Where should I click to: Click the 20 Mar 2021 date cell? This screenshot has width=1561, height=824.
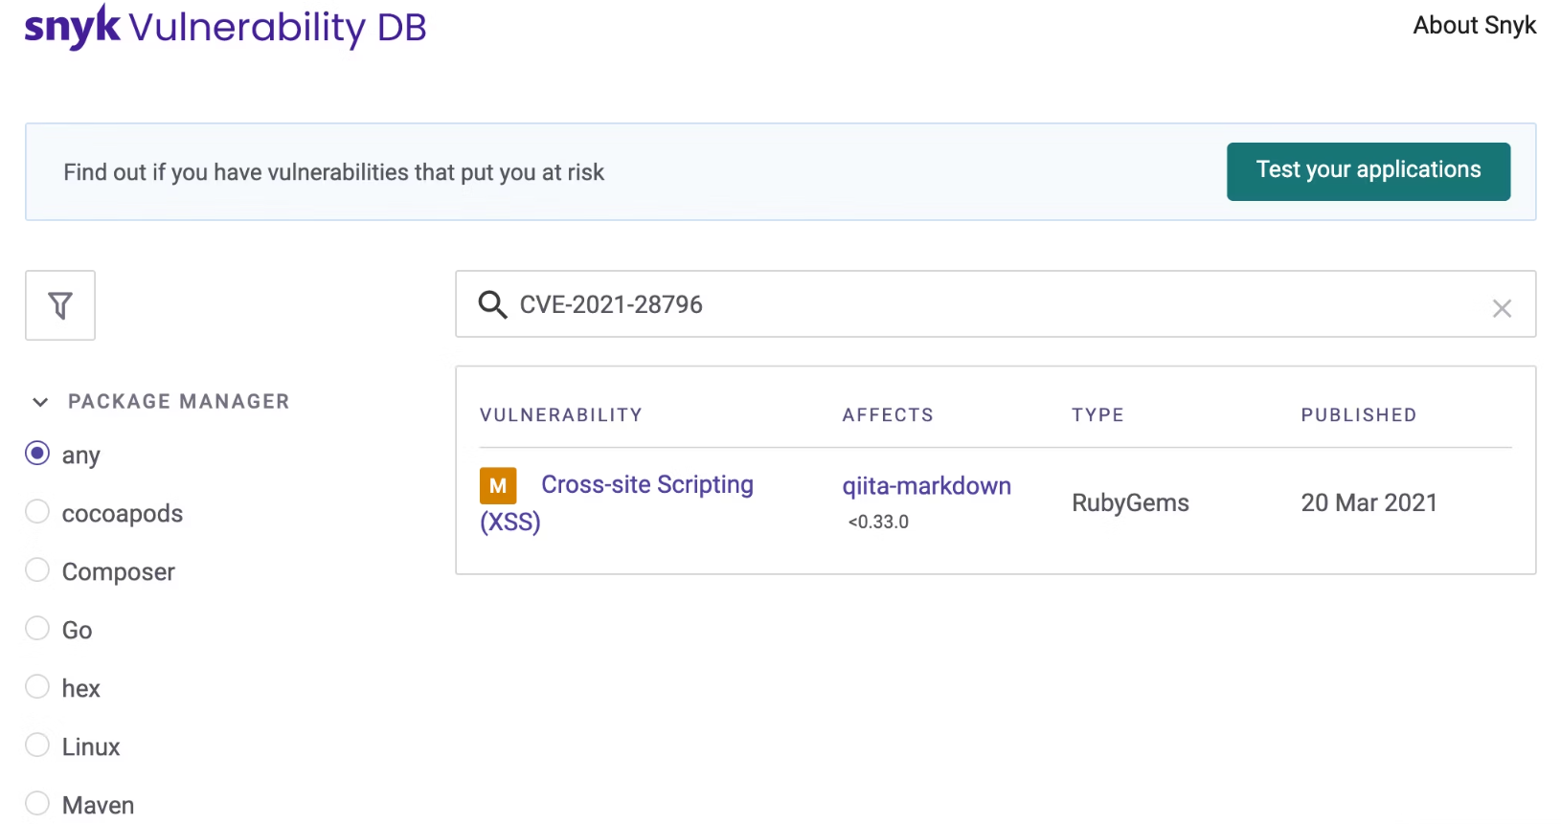click(x=1369, y=503)
